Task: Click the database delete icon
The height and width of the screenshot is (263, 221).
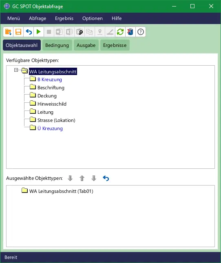Action: [130, 32]
